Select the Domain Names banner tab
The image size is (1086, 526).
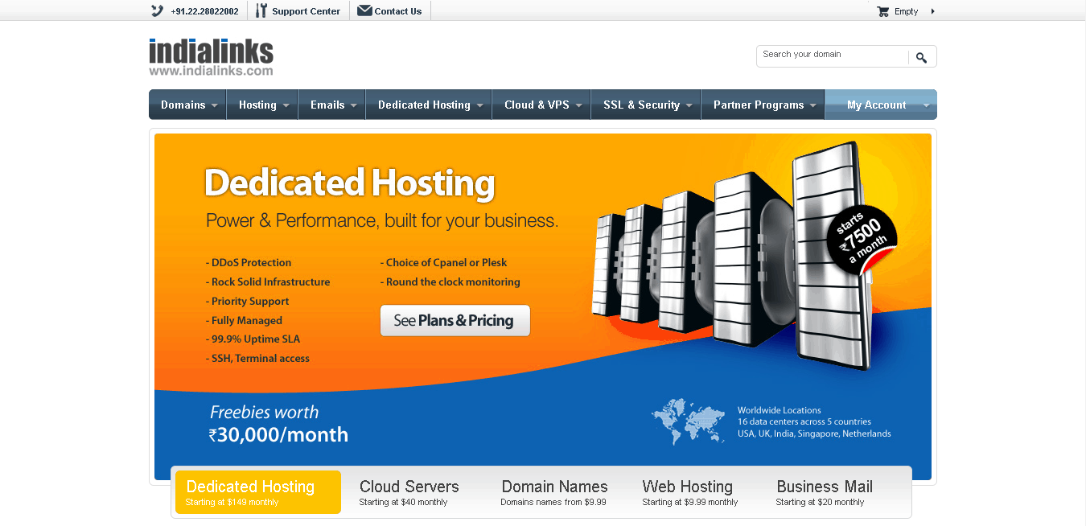554,492
